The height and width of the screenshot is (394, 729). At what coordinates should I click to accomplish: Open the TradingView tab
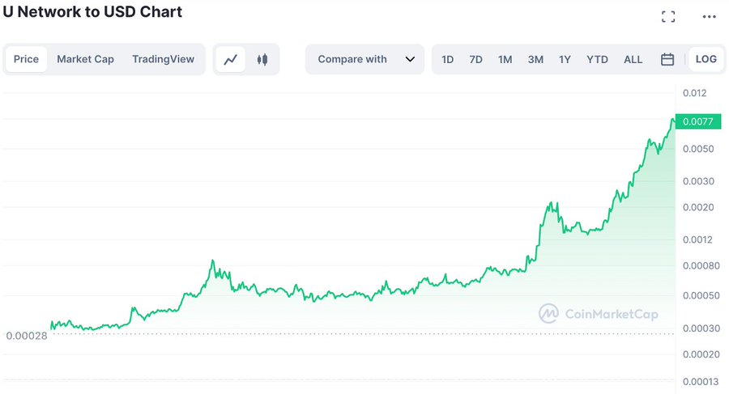pos(163,60)
